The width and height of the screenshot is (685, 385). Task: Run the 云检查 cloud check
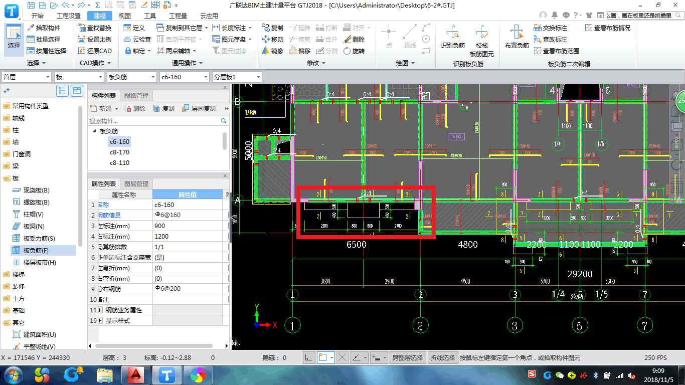(137, 39)
